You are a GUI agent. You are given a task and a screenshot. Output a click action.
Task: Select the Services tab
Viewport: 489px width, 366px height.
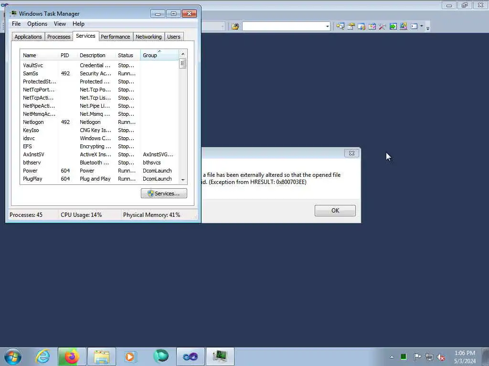[86, 36]
